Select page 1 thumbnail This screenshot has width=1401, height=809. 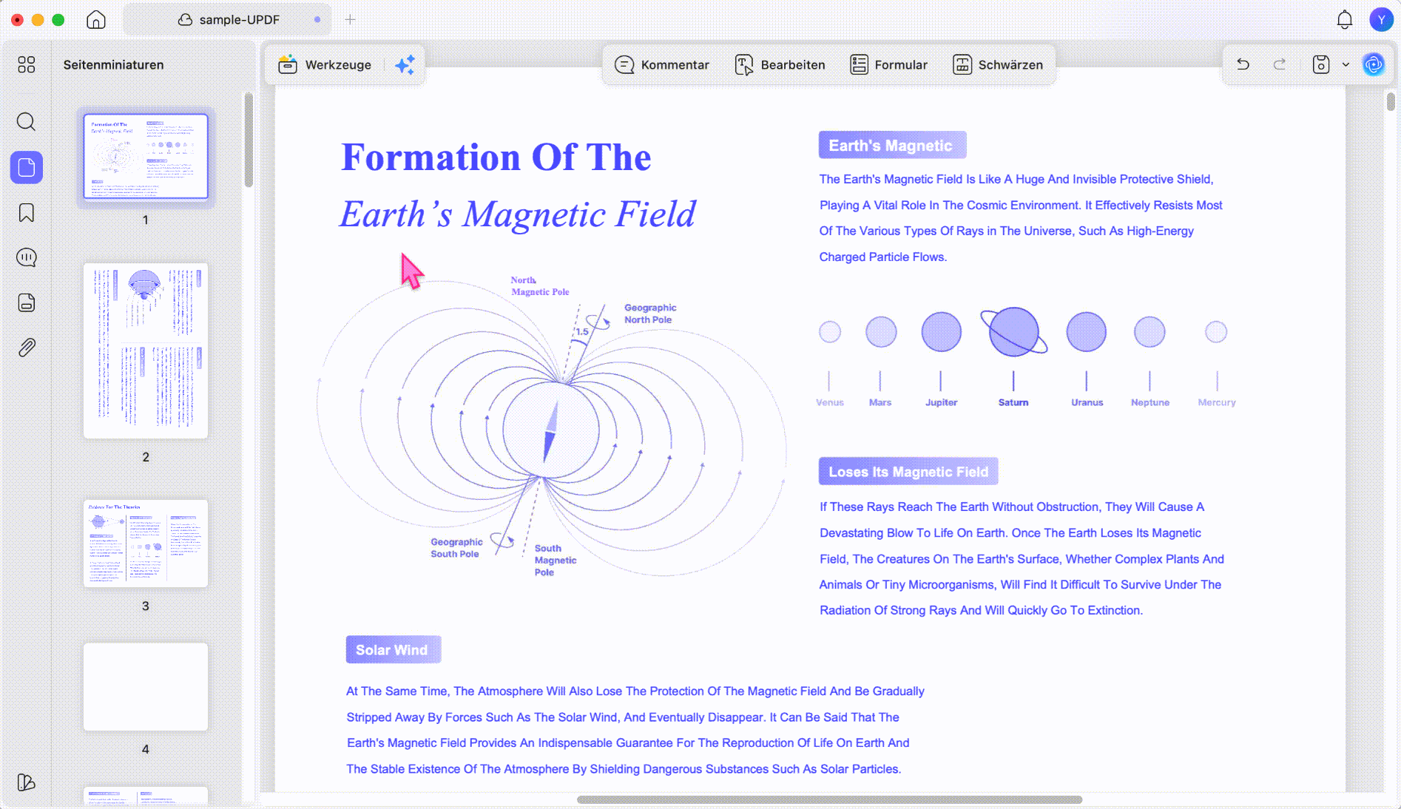(x=146, y=156)
